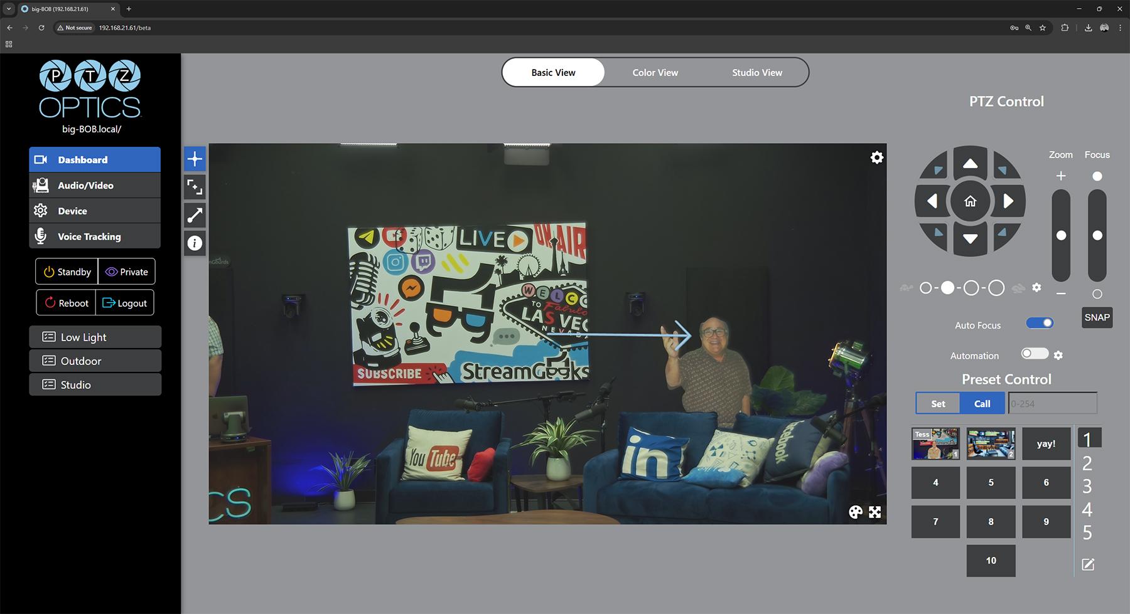Go to preset page 5
The image size is (1130, 614).
[x=1087, y=532]
